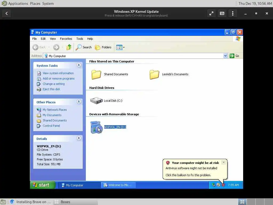Open Shared Documents link in Other Places
The width and height of the screenshot is (273, 205).
[55, 120]
